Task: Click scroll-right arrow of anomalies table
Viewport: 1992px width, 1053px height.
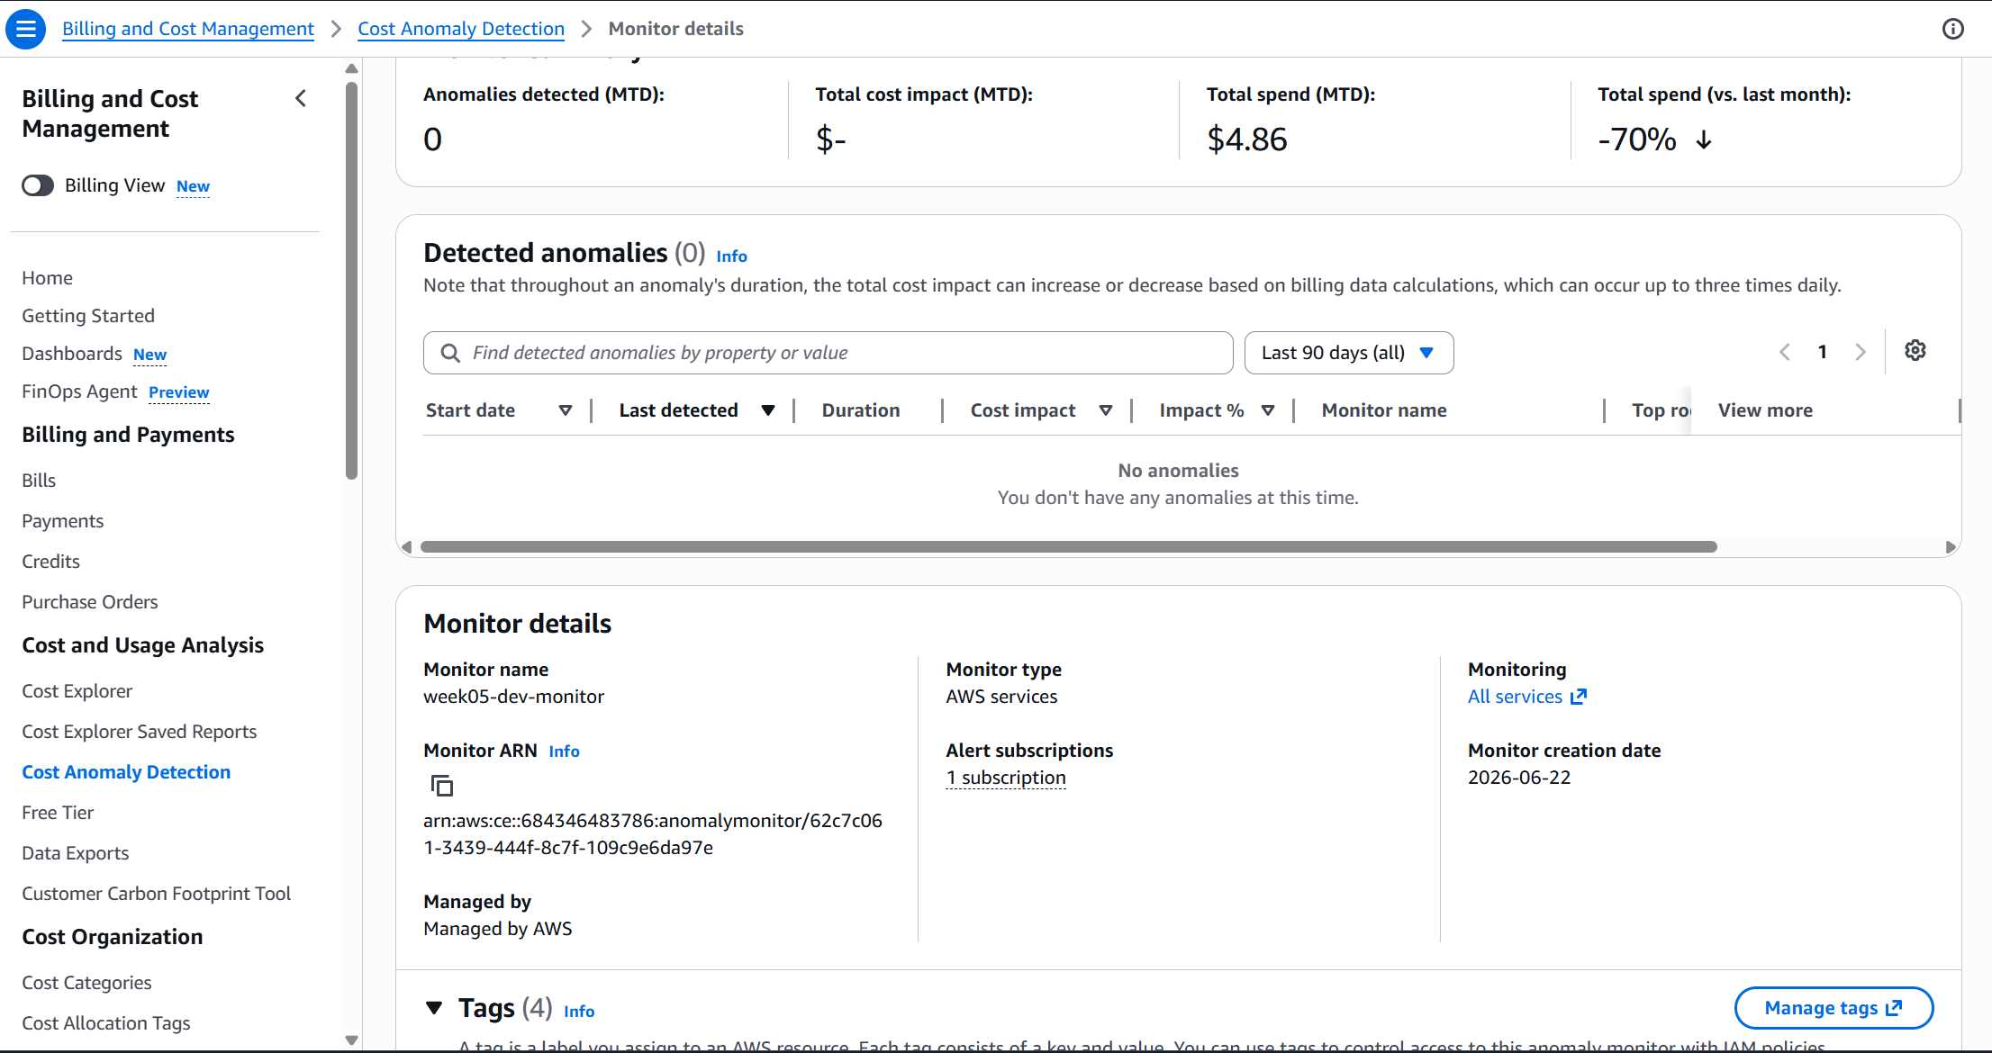Action: (x=1950, y=547)
